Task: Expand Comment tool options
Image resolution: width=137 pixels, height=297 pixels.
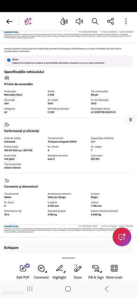Action: tap(41, 272)
